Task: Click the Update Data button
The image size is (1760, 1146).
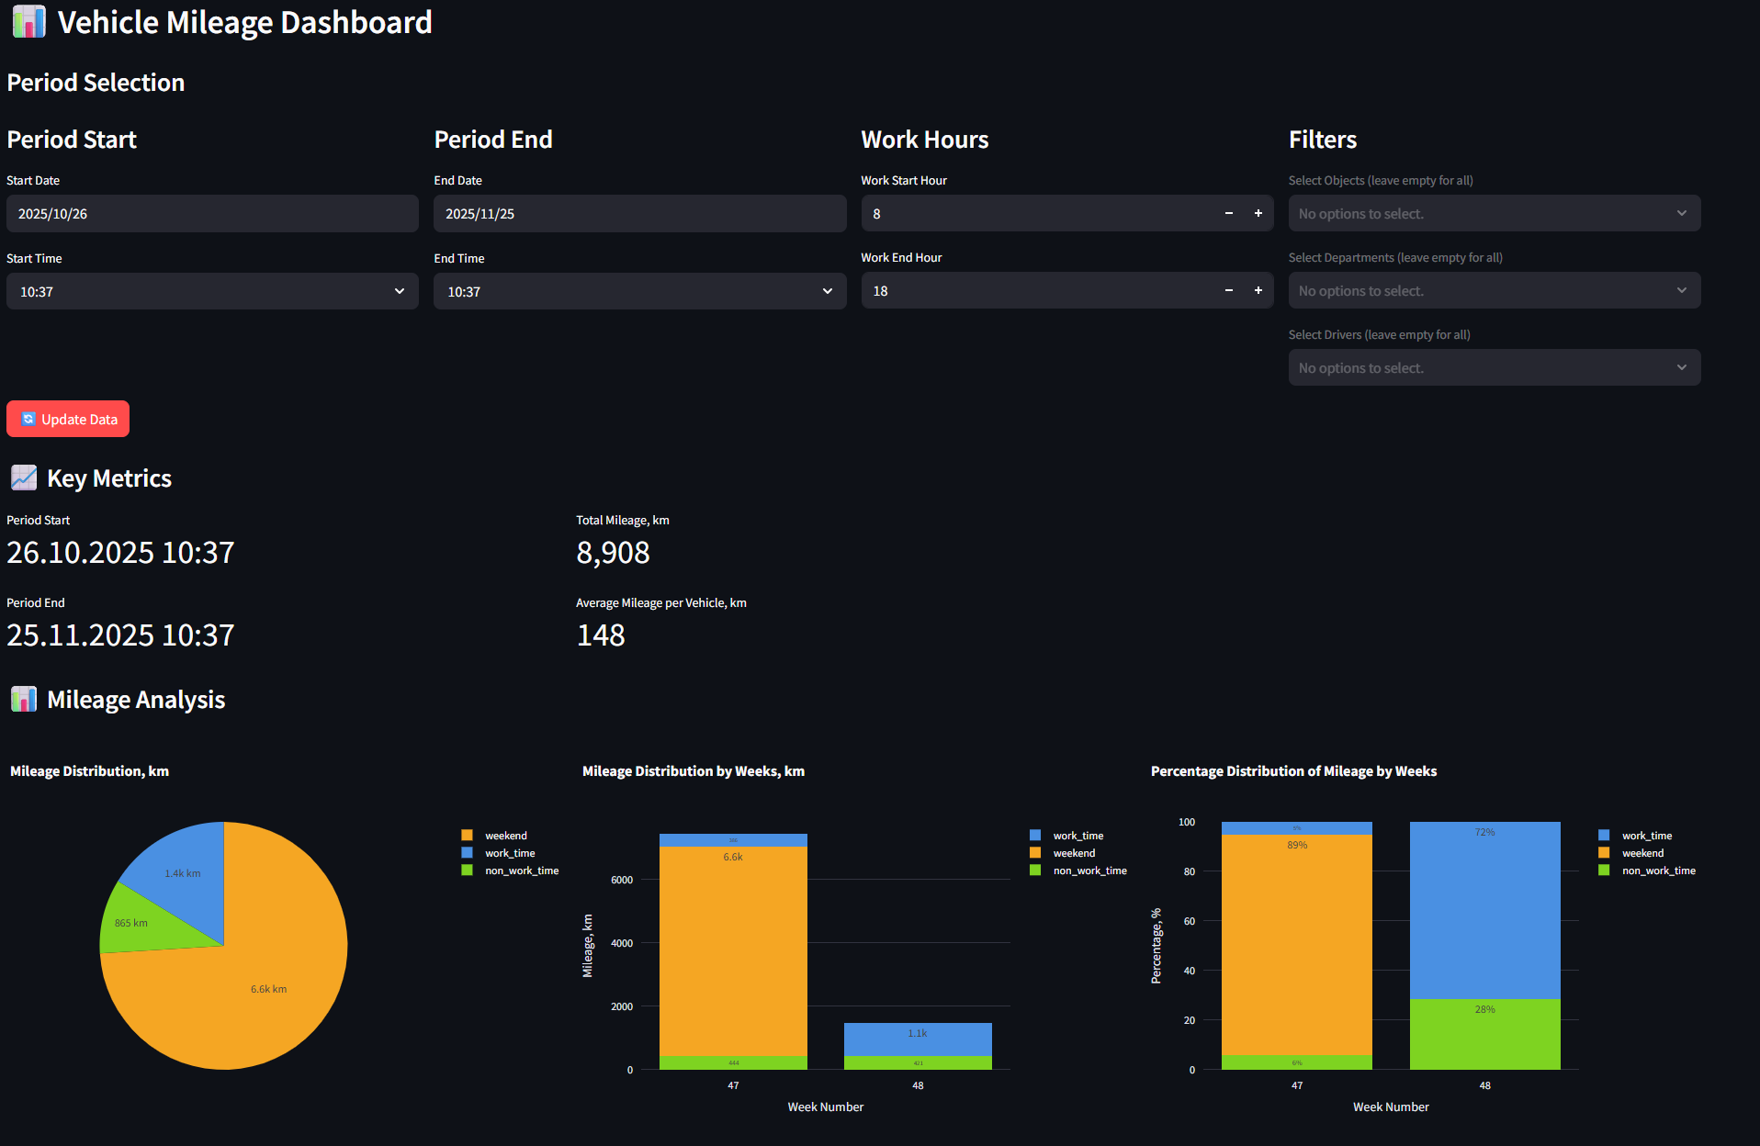Action: tap(68, 420)
